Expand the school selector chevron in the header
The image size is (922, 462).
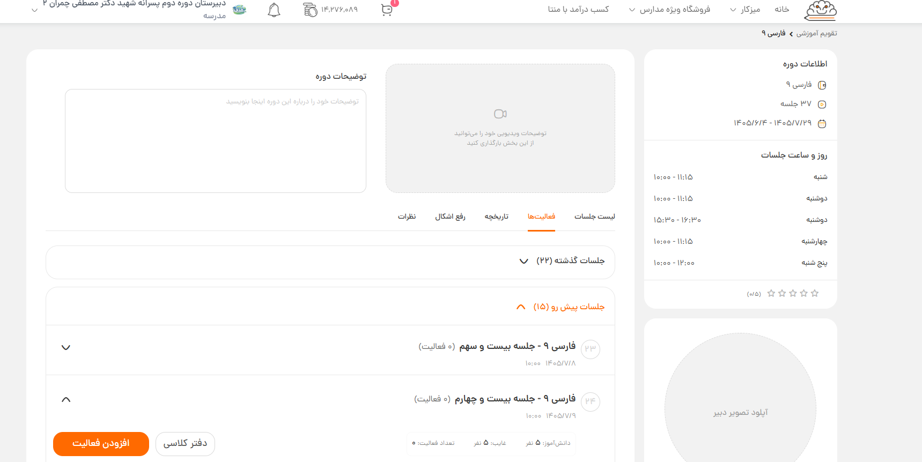point(35,10)
